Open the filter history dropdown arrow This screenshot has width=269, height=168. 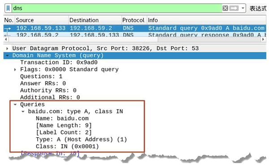[243, 8]
